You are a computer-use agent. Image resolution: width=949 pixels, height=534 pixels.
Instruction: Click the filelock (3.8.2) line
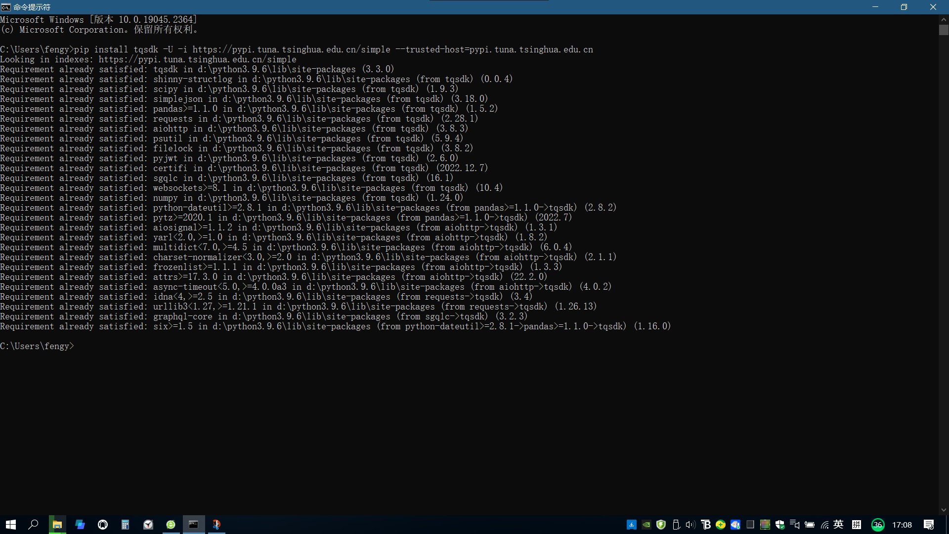[237, 148]
